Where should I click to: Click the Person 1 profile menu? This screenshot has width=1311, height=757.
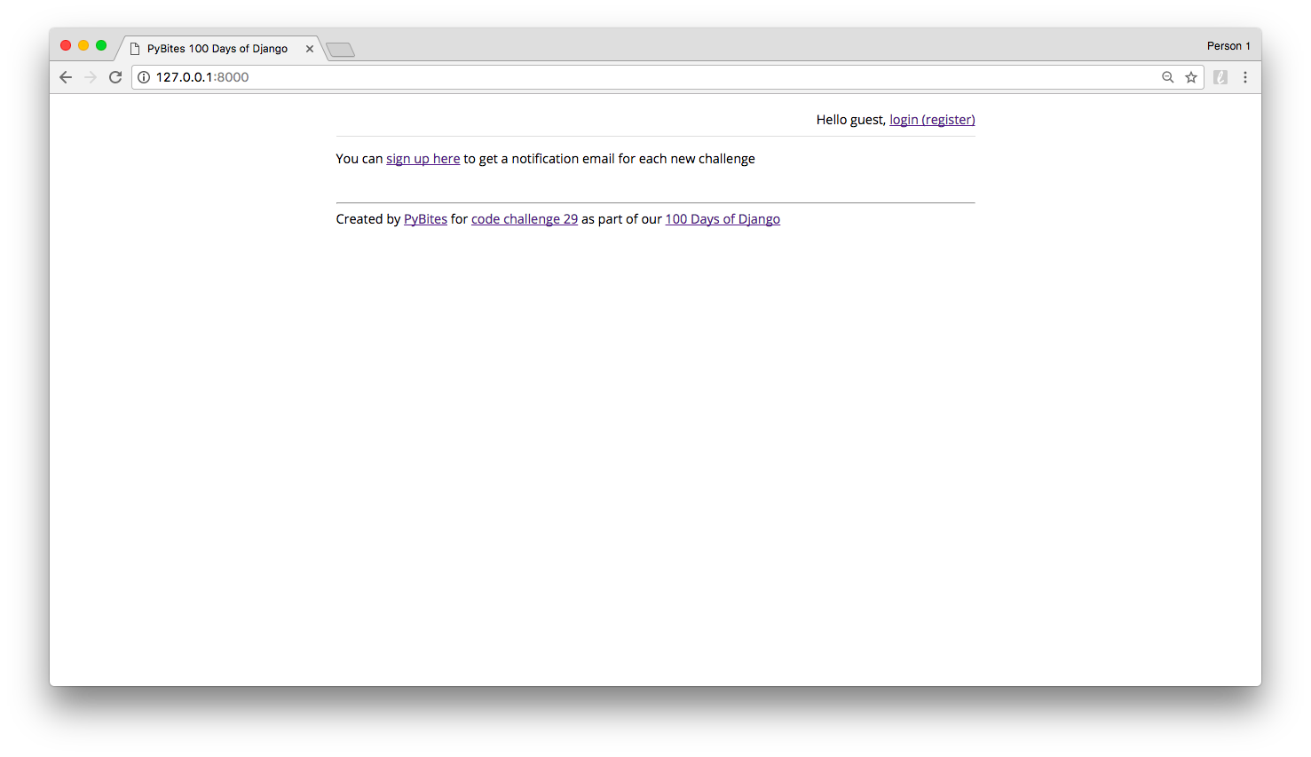1228,45
